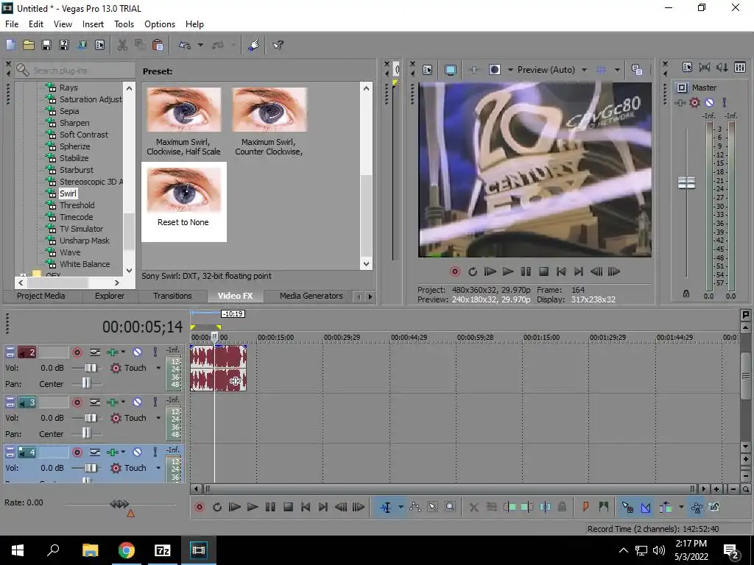Image resolution: width=754 pixels, height=565 pixels.
Task: Mute audio track 4
Action: click(137, 452)
